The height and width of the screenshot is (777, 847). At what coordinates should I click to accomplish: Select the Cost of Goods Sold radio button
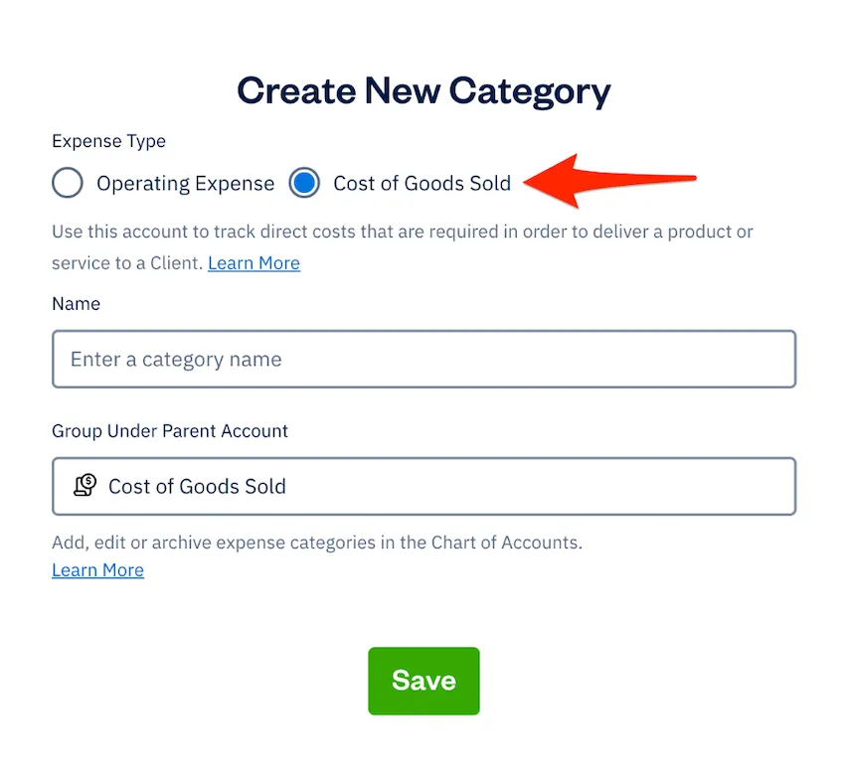[x=304, y=183]
